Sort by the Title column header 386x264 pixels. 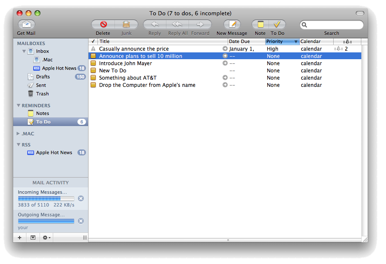click(163, 42)
